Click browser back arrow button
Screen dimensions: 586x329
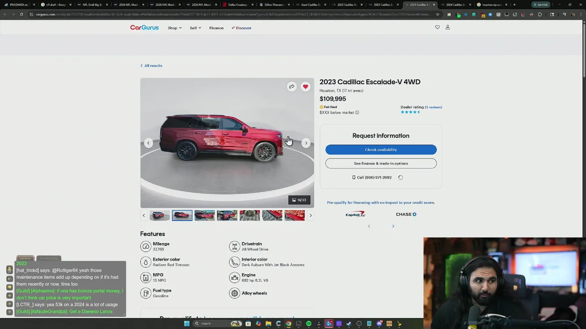pos(5,14)
